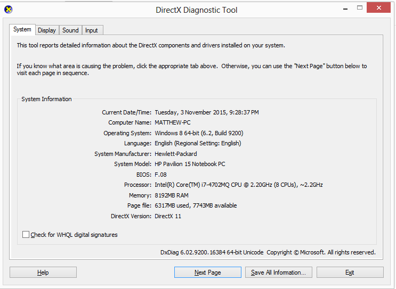This screenshot has width=396, height=289.
Task: Click the Intel Core i7-4702MQ processor text
Action: [x=238, y=185]
